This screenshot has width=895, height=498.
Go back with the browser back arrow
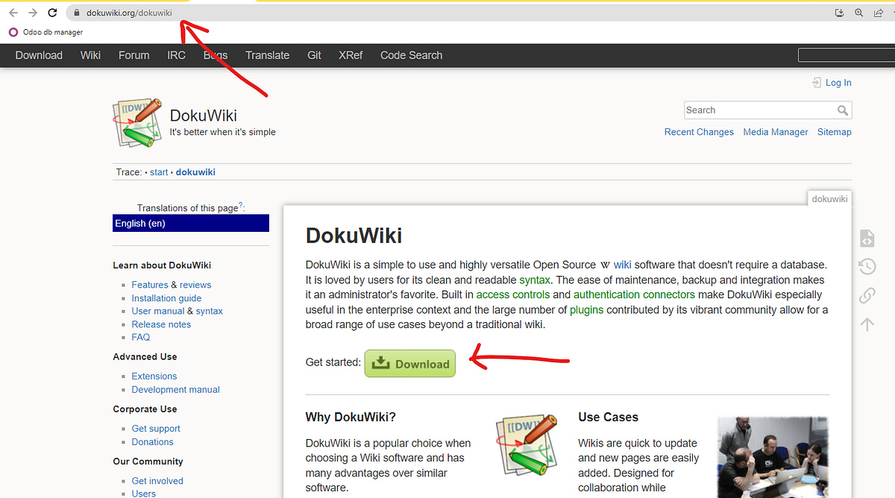[x=13, y=13]
